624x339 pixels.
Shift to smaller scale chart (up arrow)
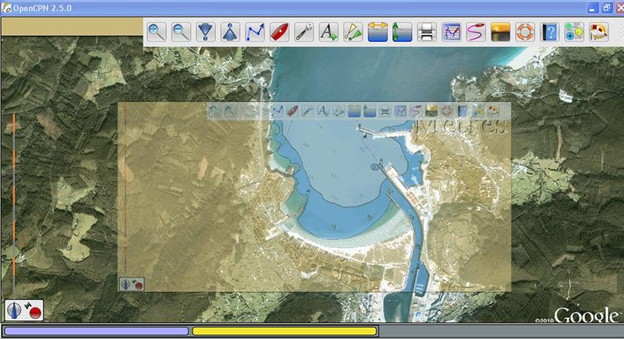pos(230,32)
